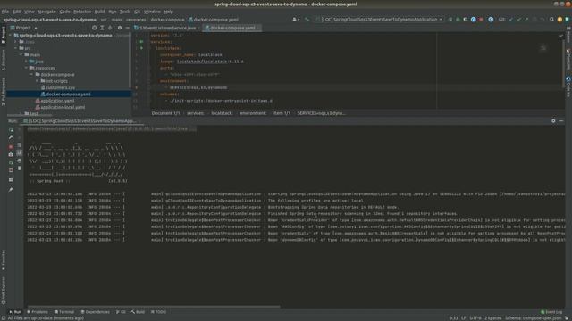Screen dimensions: 572x321
Task: Select customers.csv in project tree
Action: tap(57, 87)
